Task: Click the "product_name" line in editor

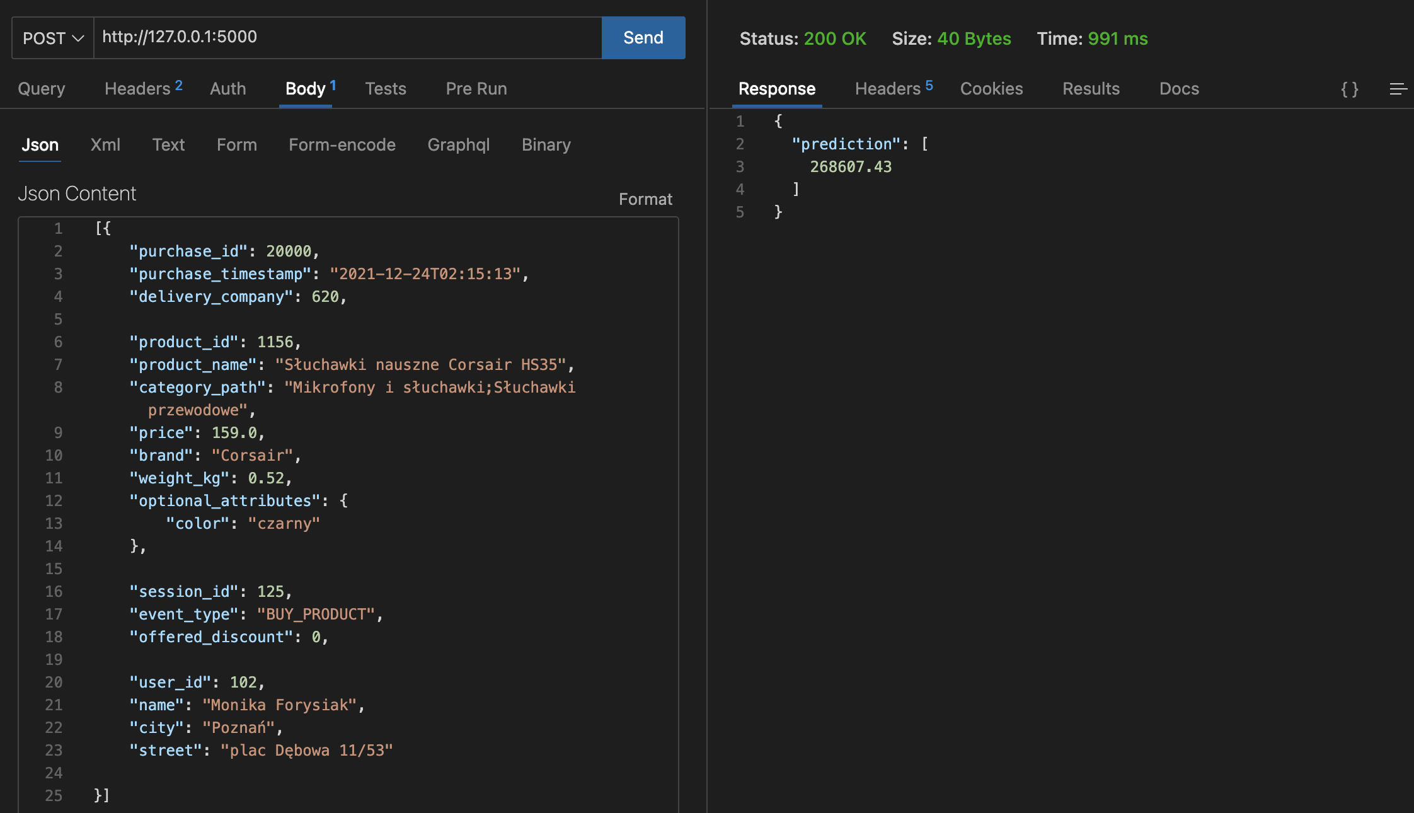Action: tap(352, 365)
